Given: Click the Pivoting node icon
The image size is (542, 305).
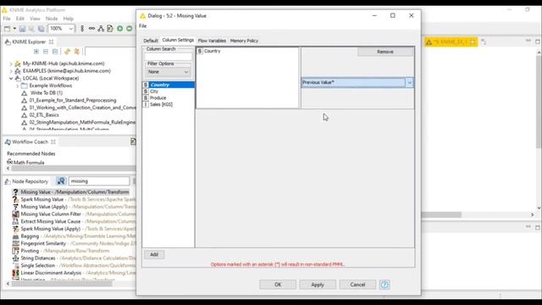Looking at the screenshot, I should pyautogui.click(x=15, y=251).
